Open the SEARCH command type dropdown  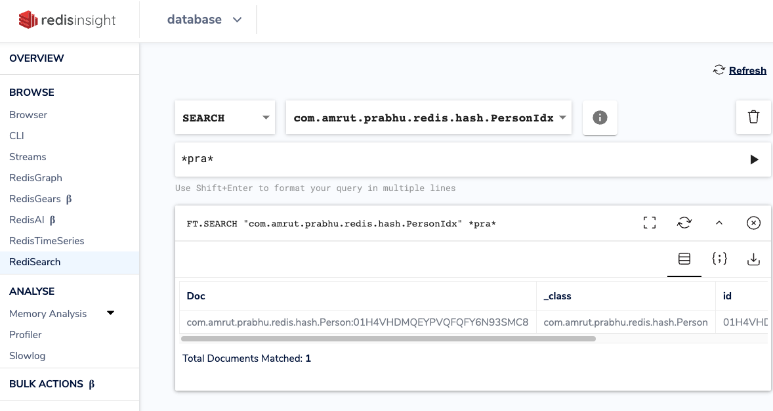coord(225,118)
